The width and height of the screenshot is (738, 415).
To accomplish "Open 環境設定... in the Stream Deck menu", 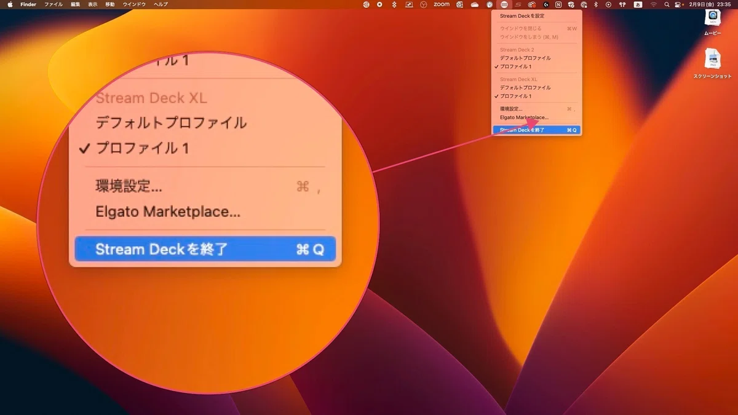I will (536, 109).
